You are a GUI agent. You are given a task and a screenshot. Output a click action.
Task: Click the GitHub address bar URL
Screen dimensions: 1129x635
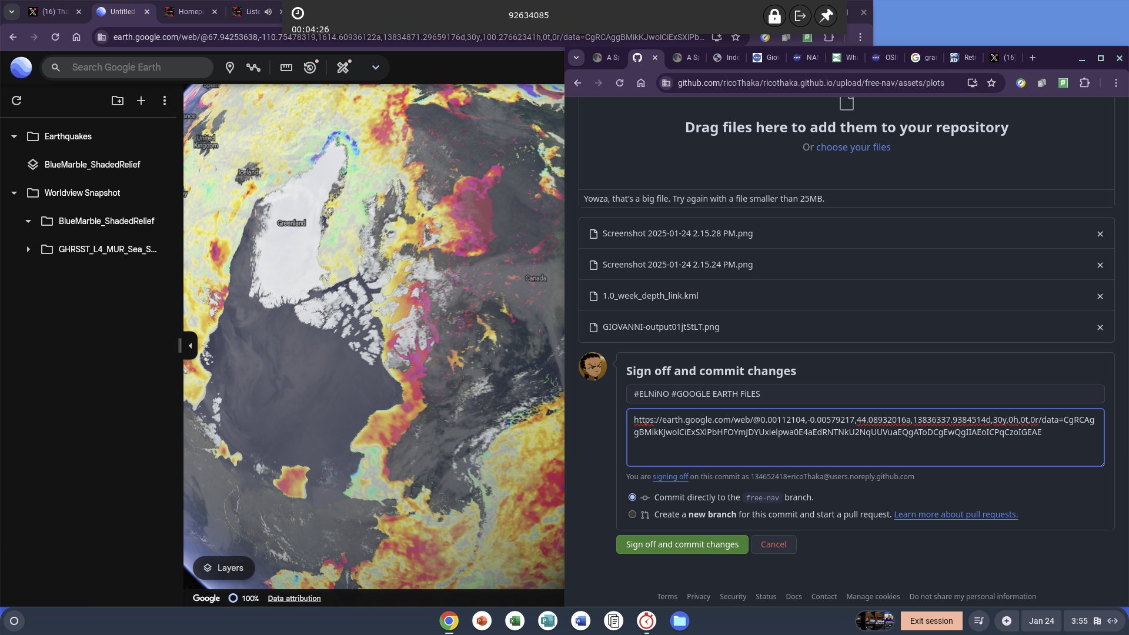click(x=811, y=83)
